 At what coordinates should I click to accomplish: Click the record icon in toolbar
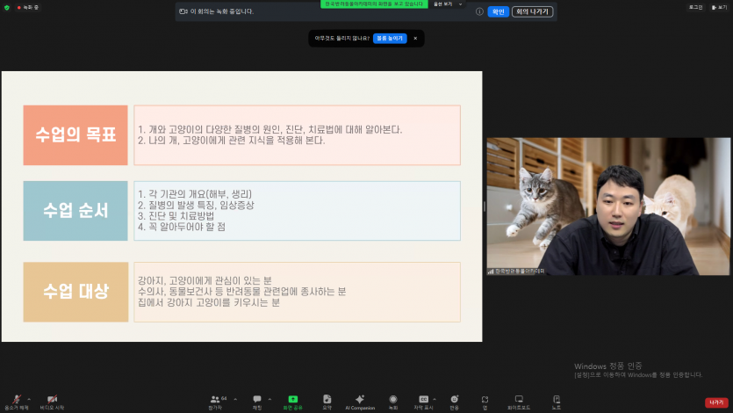point(393,399)
